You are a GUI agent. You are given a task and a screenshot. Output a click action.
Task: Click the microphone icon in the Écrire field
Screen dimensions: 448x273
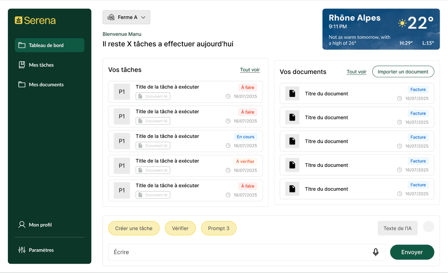click(x=376, y=252)
